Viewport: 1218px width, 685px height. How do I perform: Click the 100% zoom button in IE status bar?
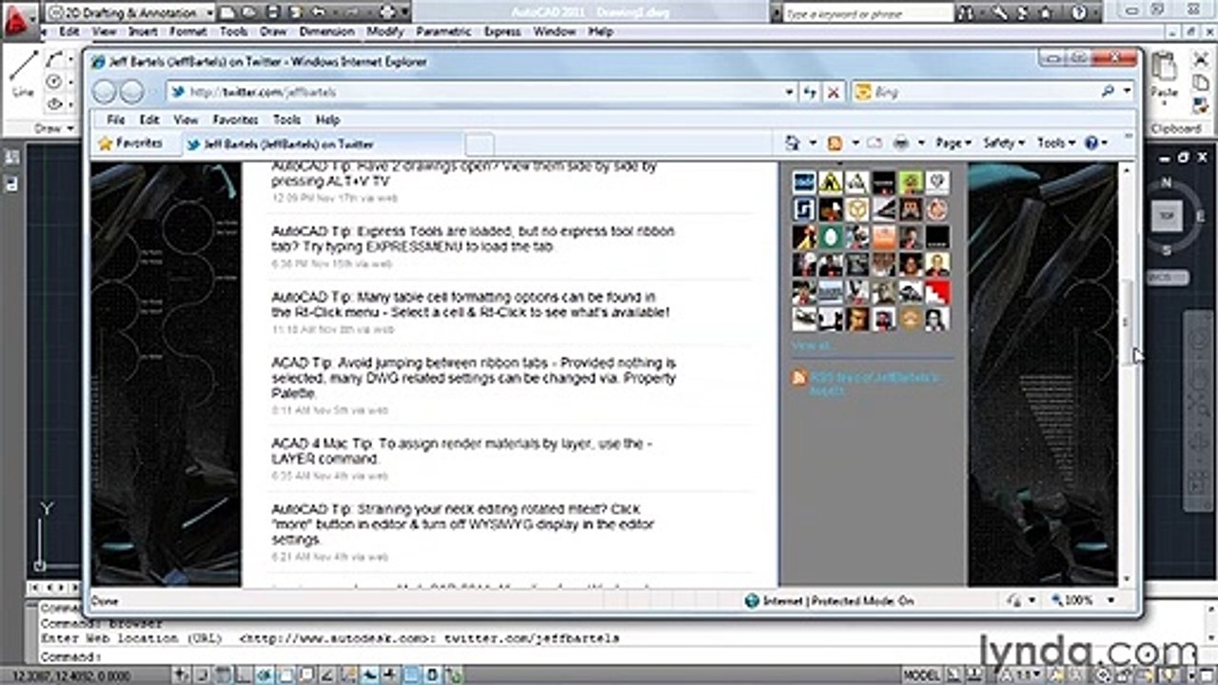pos(1073,601)
